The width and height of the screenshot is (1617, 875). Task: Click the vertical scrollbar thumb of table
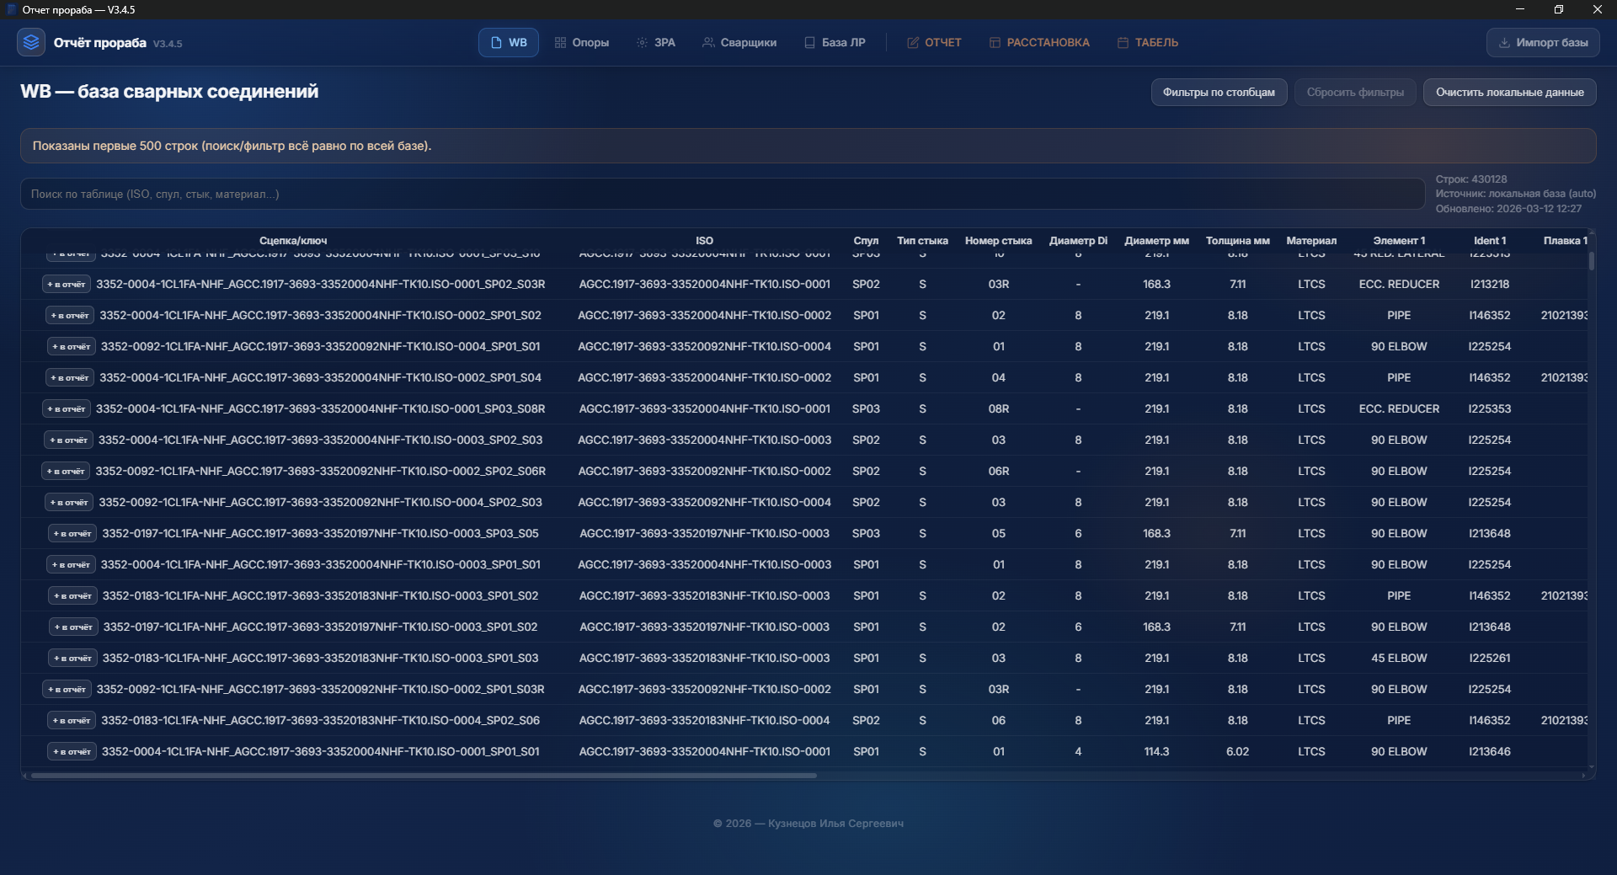pos(1591,261)
